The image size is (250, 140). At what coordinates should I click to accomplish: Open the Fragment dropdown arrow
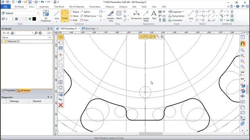click(183, 12)
